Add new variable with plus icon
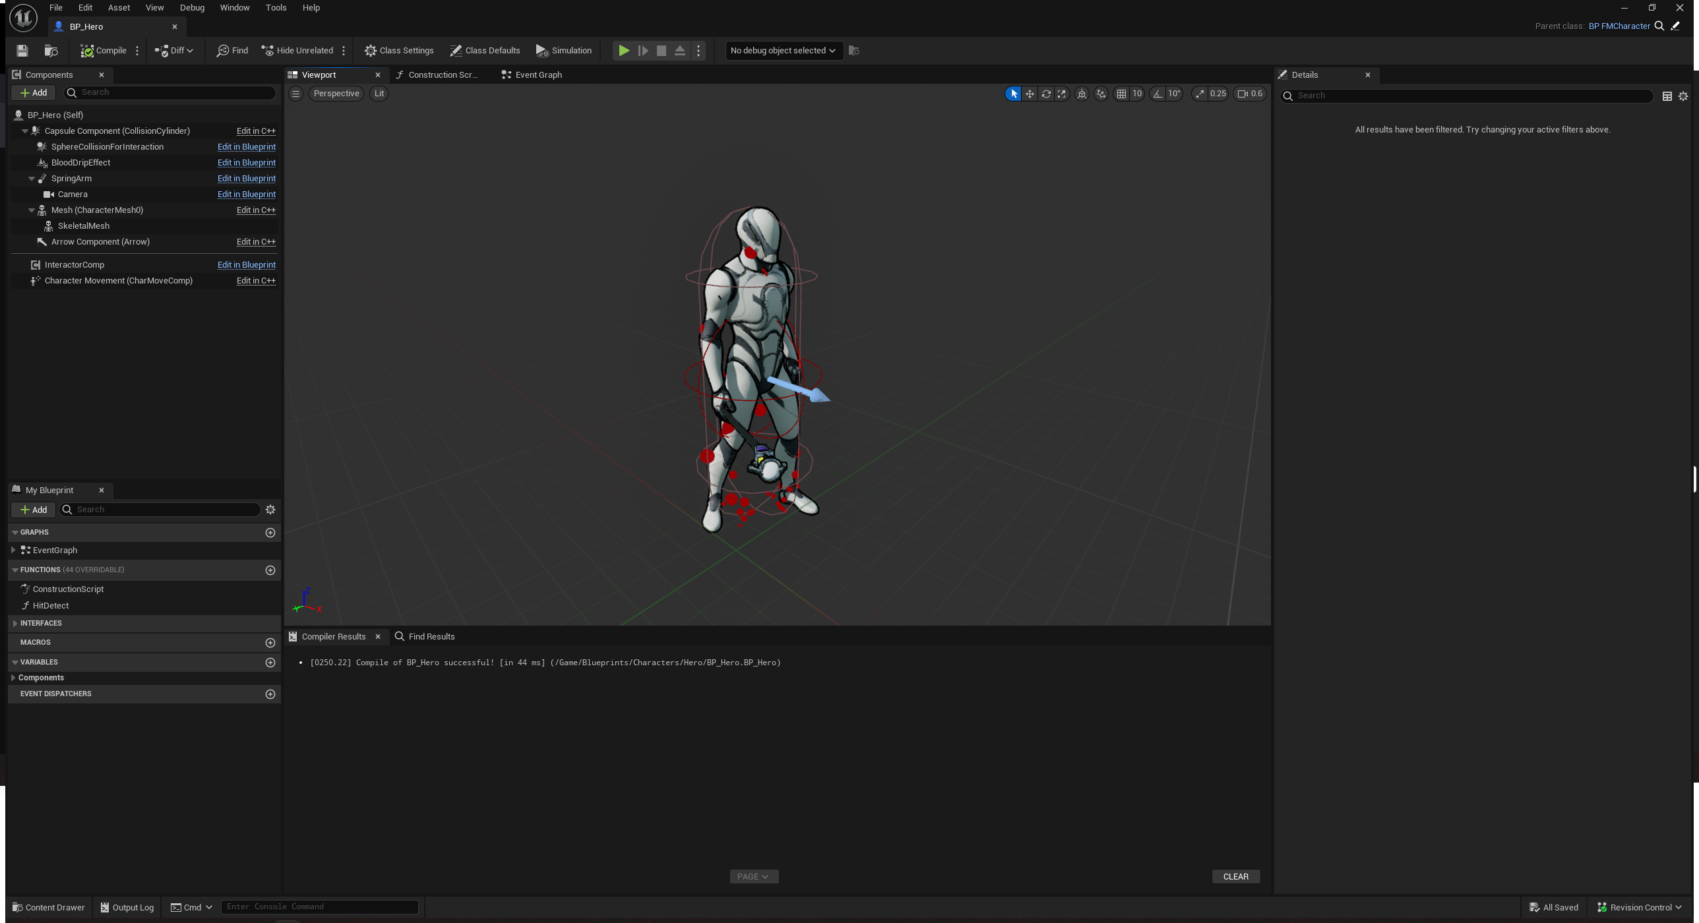This screenshot has width=1699, height=923. point(270,662)
